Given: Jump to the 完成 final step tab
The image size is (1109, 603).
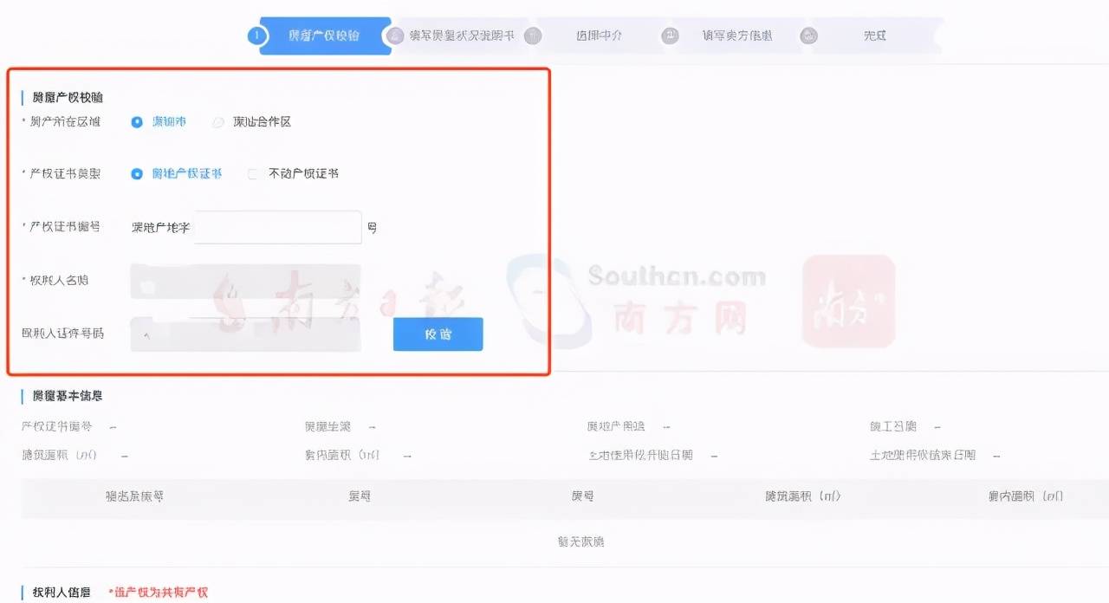Looking at the screenshot, I should [875, 36].
